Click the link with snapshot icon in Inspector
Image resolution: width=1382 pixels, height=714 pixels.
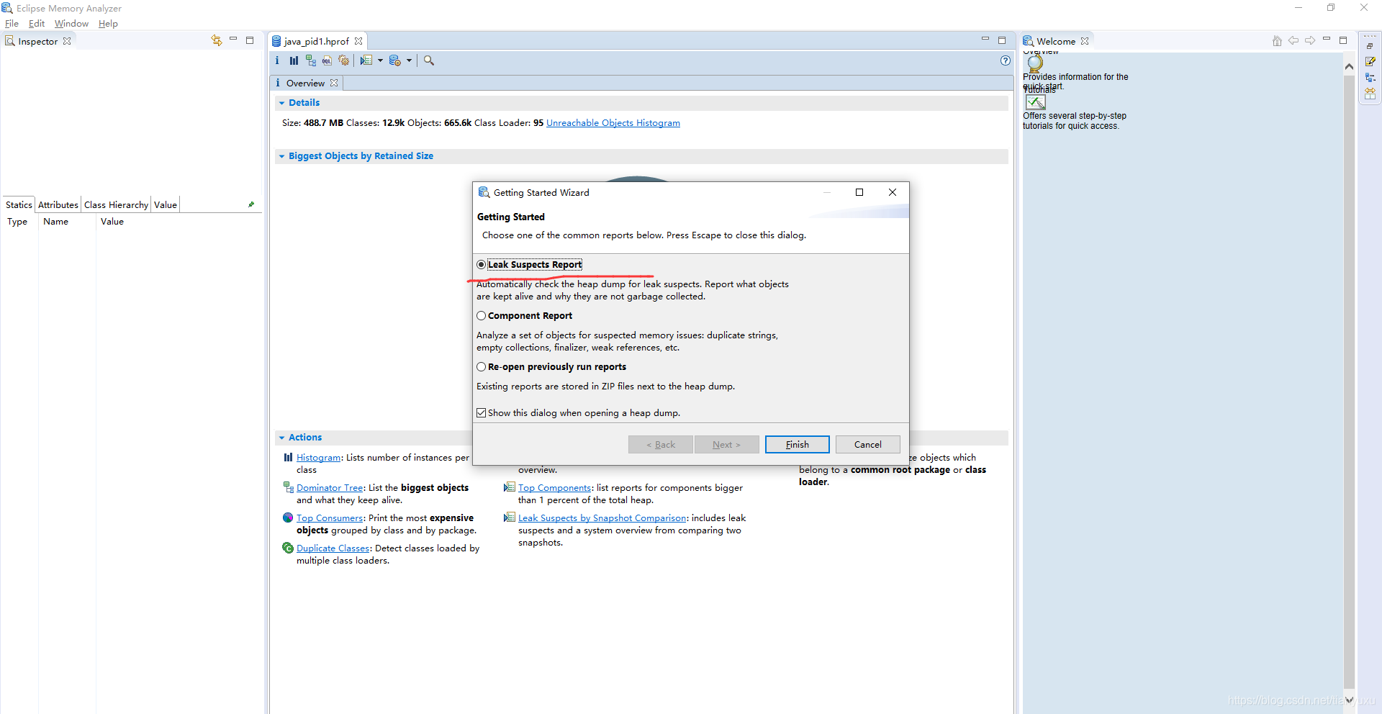(216, 41)
